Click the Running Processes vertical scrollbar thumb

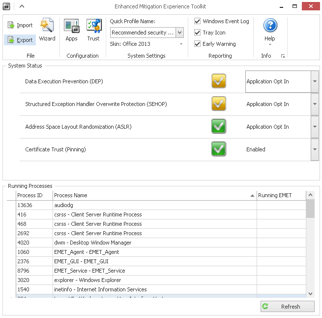click(x=310, y=208)
